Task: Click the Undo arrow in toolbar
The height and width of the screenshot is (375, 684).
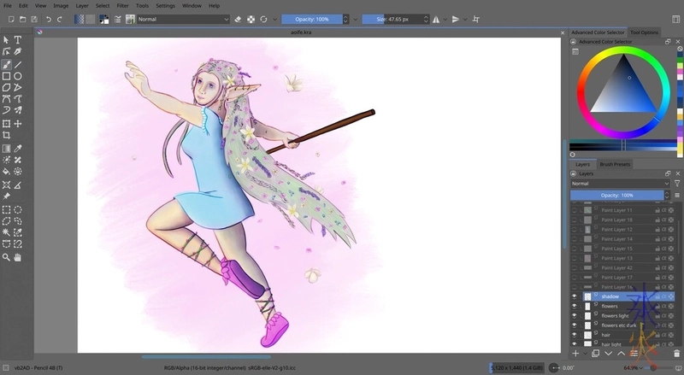Action: pos(48,19)
